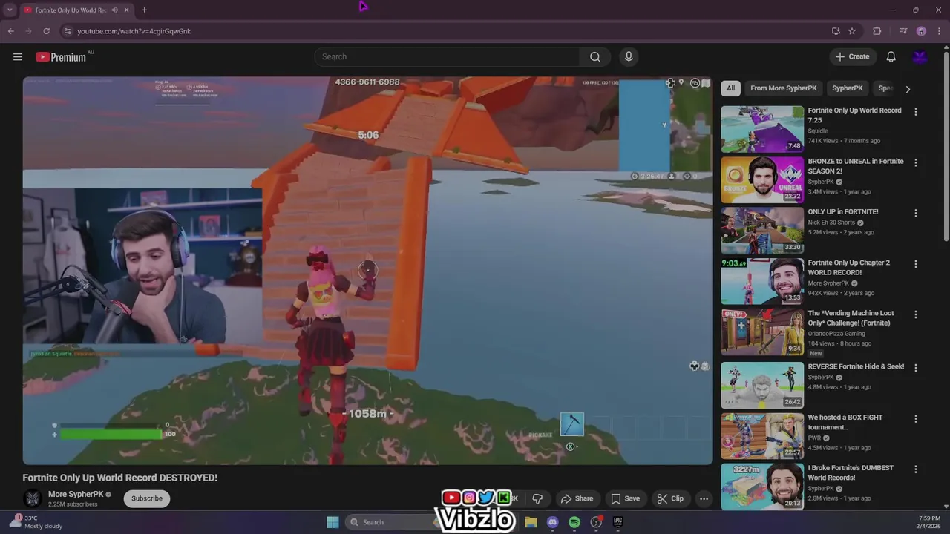Subscribe to More SypherPK

click(x=147, y=498)
